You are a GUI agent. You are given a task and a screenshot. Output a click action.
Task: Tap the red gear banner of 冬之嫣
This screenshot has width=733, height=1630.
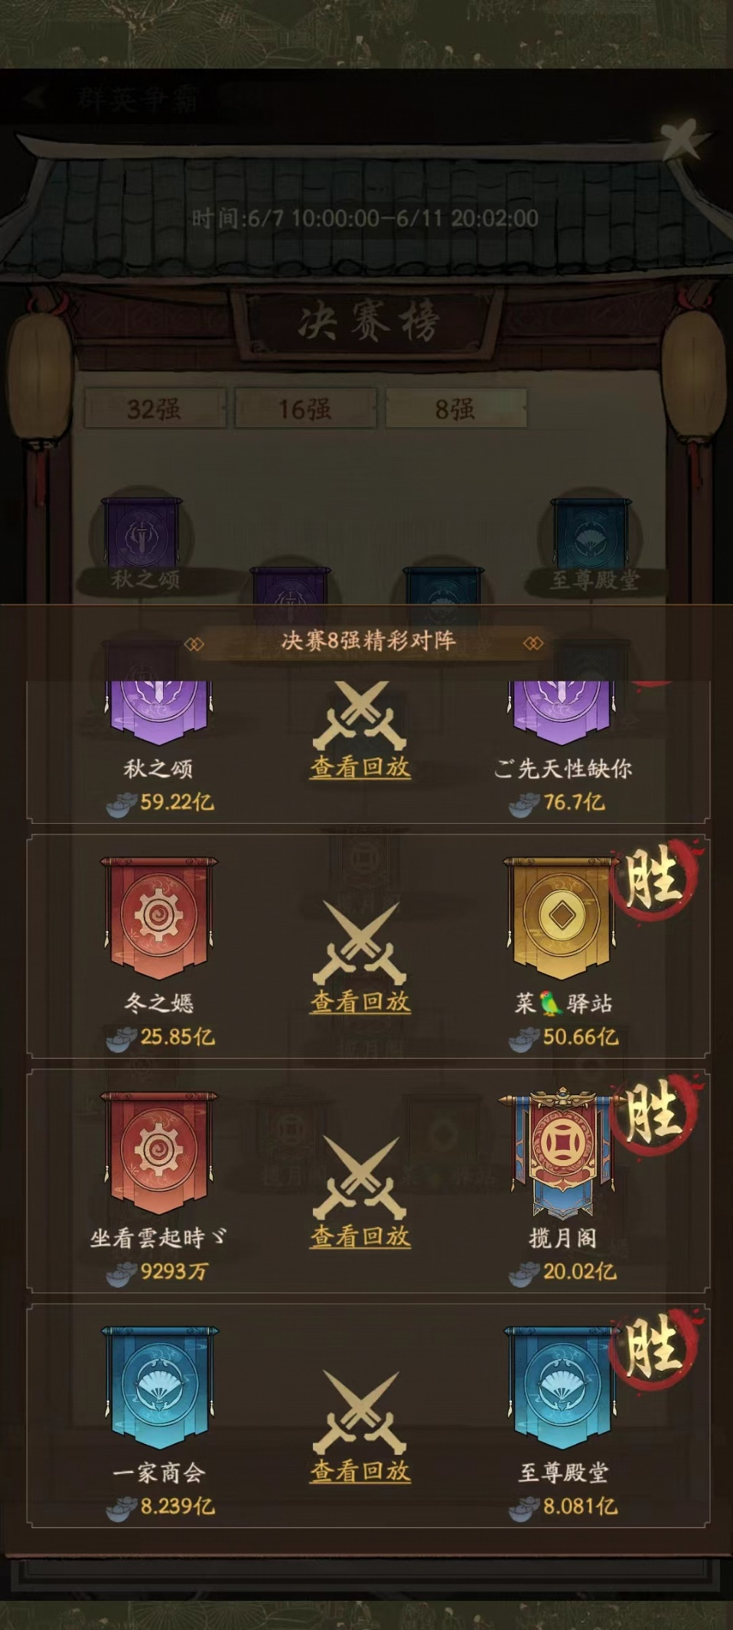pos(159,918)
